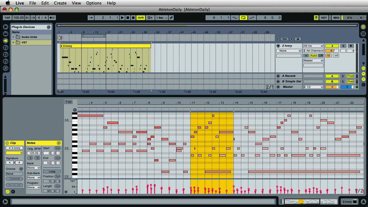The height and width of the screenshot is (207, 368).
Task: Click the blue master pan slider
Action: pos(347,87)
